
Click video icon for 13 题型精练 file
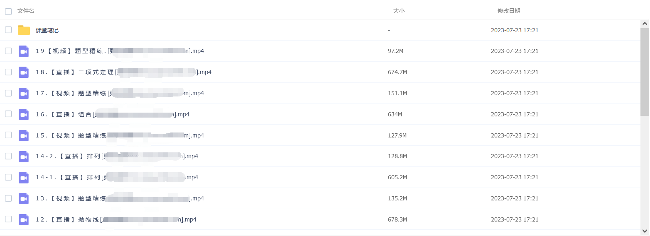[24, 199]
